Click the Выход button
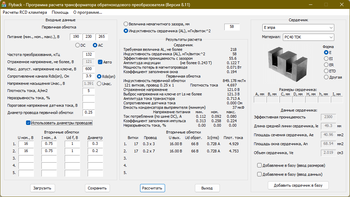 coord(207,188)
